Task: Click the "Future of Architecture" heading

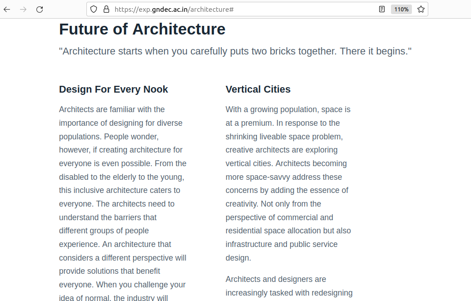Action: (x=142, y=30)
